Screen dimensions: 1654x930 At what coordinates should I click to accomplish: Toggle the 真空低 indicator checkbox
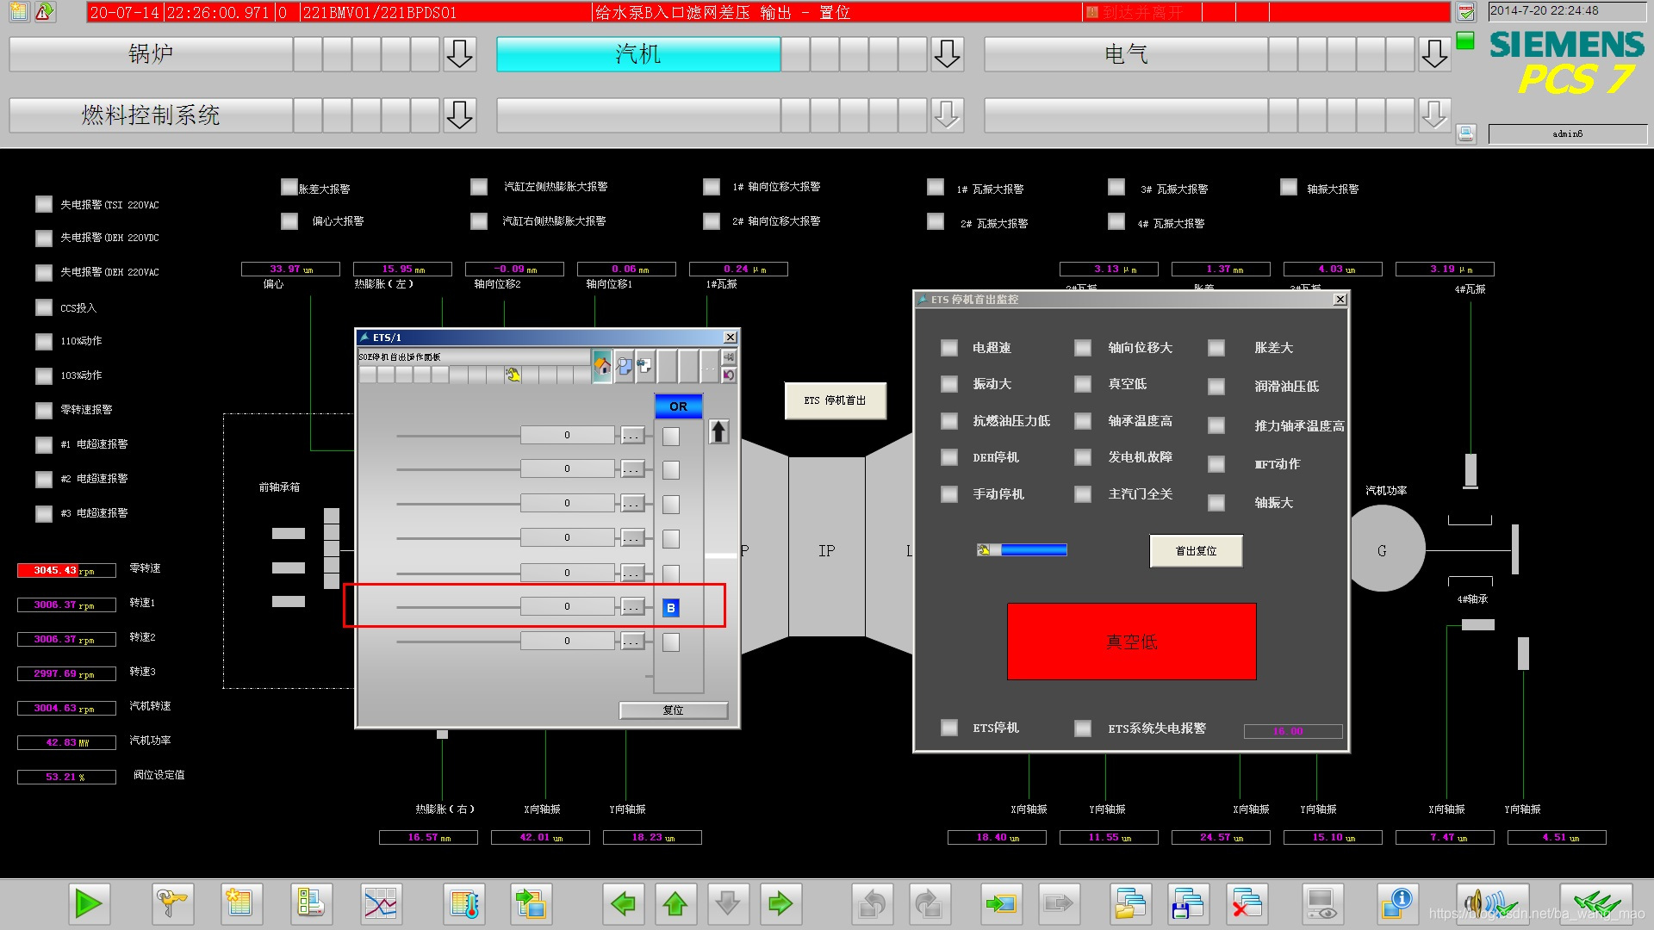click(x=1083, y=384)
